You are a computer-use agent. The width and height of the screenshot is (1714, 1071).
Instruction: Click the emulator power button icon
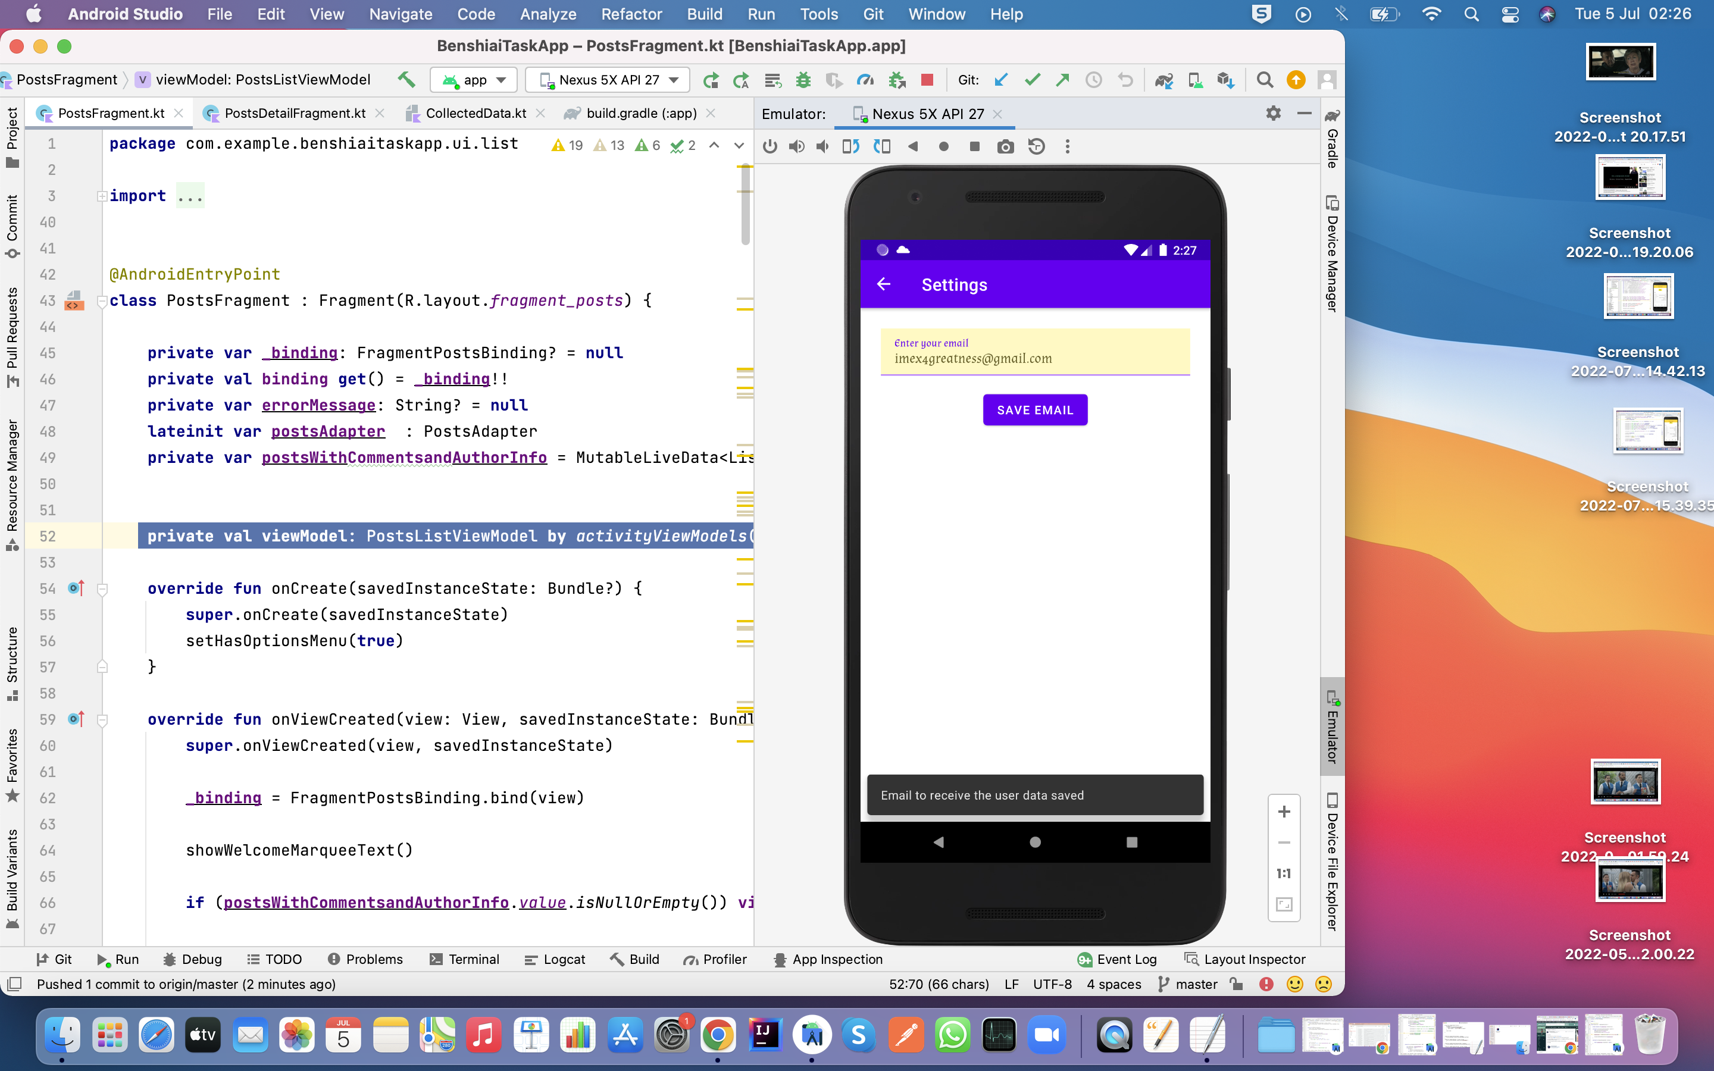[x=770, y=146]
